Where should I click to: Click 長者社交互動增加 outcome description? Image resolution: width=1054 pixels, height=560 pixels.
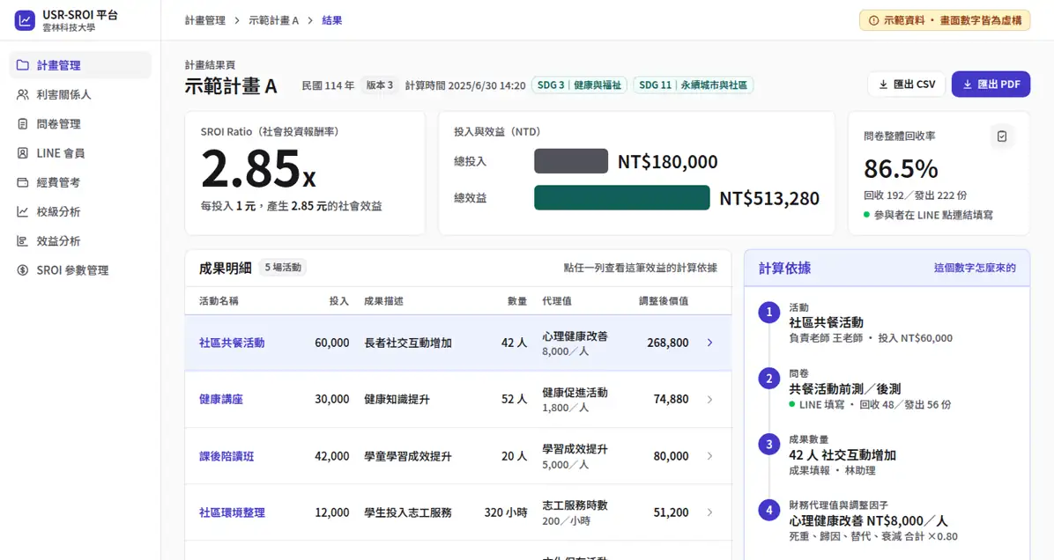click(x=408, y=343)
